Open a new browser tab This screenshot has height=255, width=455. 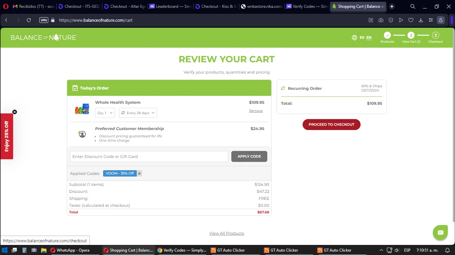(392, 6)
